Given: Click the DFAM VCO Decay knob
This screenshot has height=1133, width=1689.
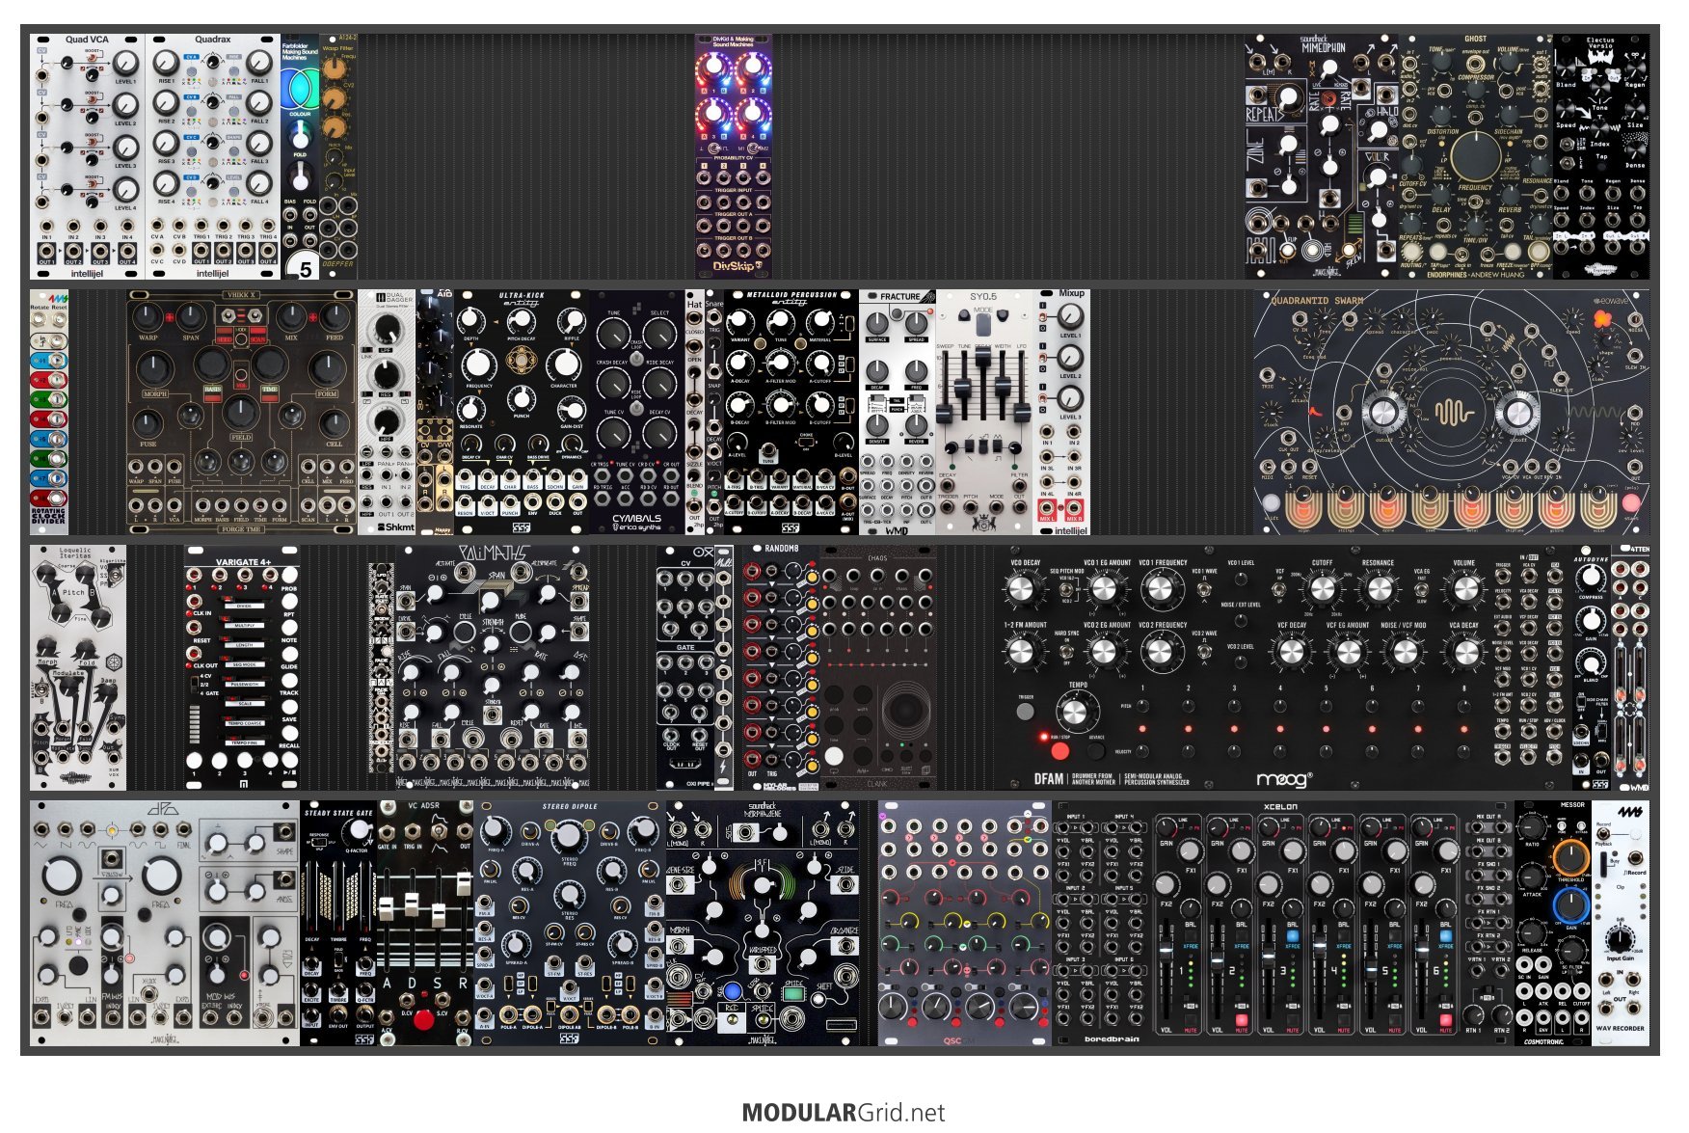Looking at the screenshot, I should click(x=1021, y=588).
